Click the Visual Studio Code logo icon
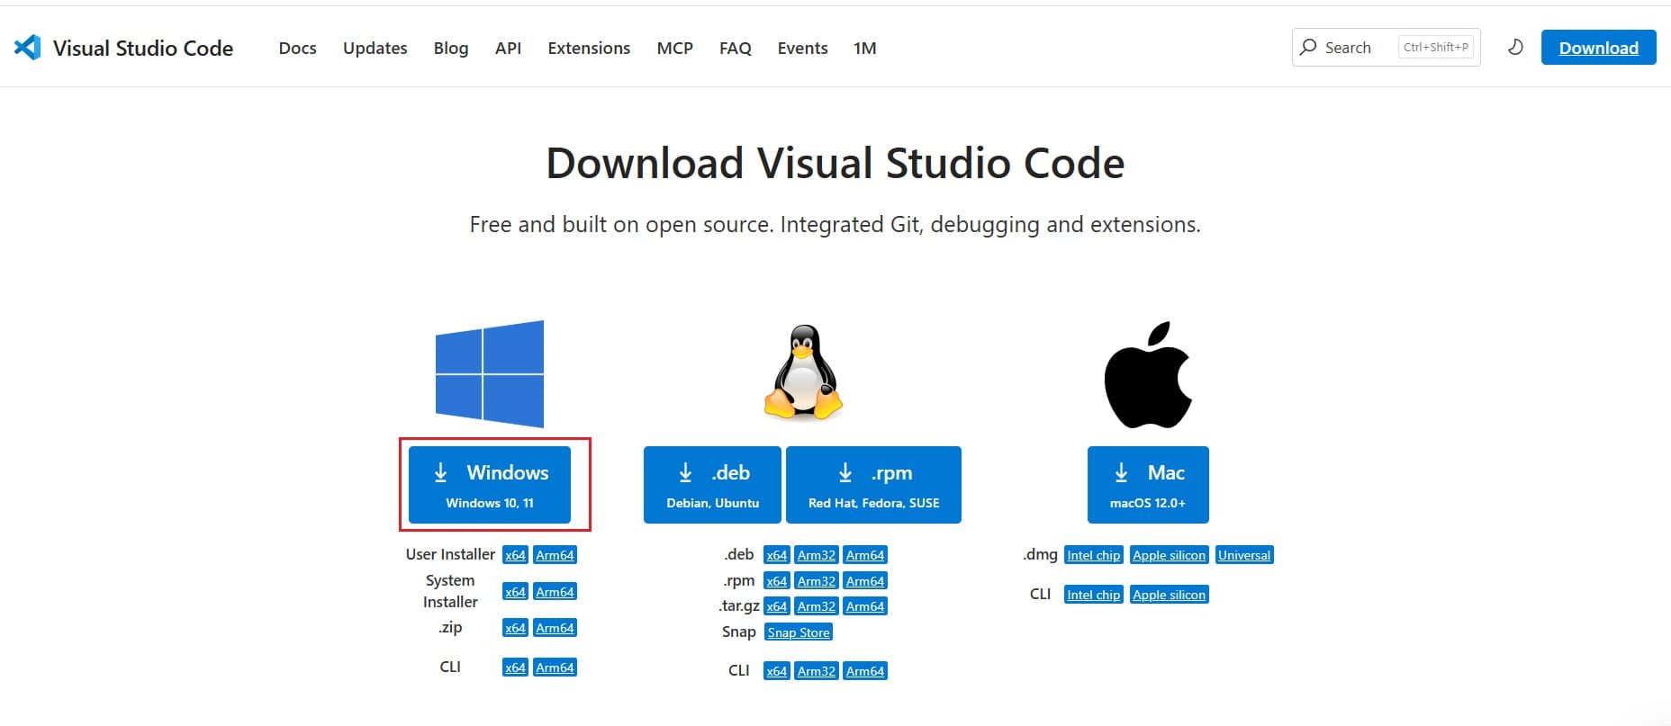The width and height of the screenshot is (1671, 726). (28, 48)
